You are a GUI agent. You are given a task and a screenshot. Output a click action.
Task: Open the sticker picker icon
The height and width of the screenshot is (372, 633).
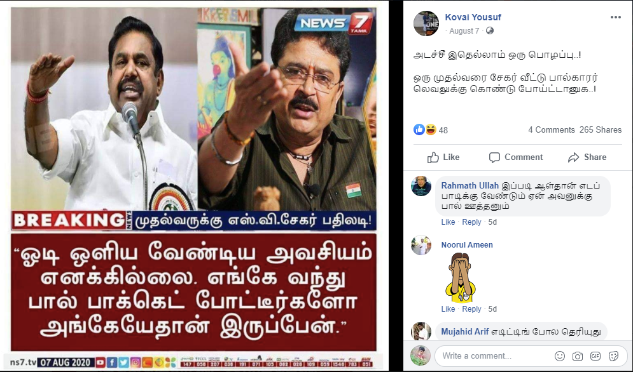614,356
